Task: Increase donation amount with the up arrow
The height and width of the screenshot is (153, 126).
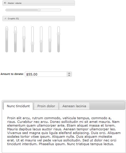Action: tap(69, 73)
